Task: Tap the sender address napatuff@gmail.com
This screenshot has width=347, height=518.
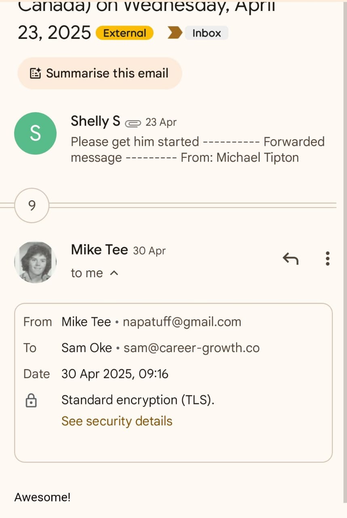Action: click(x=182, y=322)
